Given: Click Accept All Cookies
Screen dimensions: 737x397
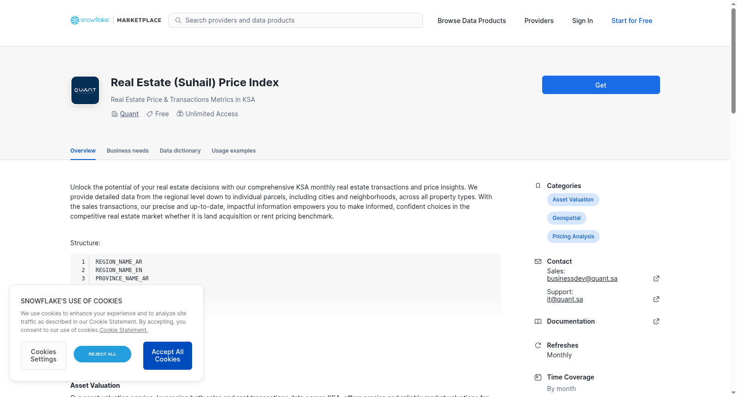Looking at the screenshot, I should click(168, 356).
